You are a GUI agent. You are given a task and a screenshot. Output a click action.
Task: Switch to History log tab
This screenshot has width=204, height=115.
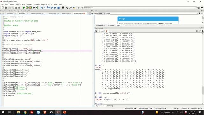coord(110,106)
